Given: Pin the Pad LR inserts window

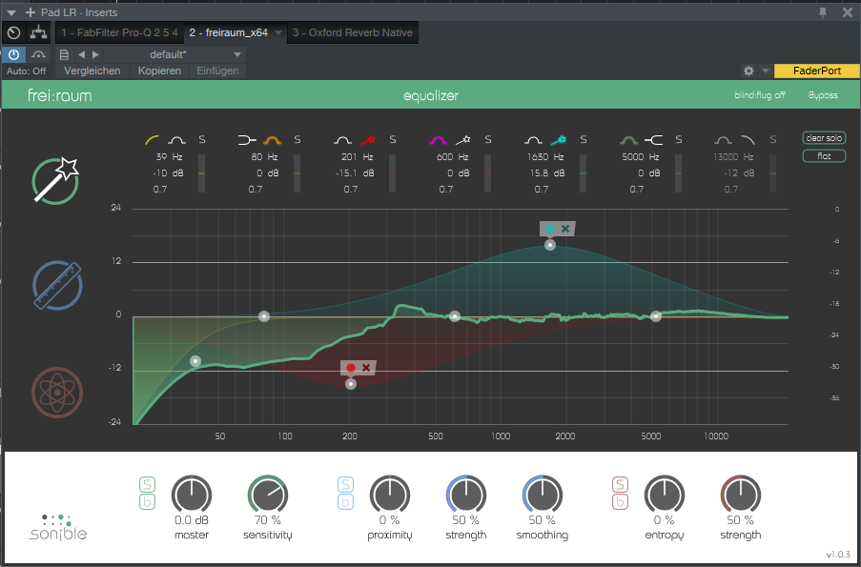Looking at the screenshot, I should (x=823, y=12).
